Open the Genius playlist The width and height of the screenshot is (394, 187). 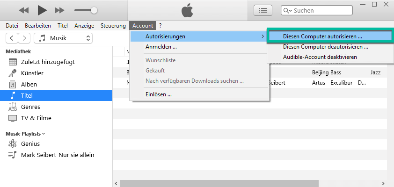click(56, 144)
